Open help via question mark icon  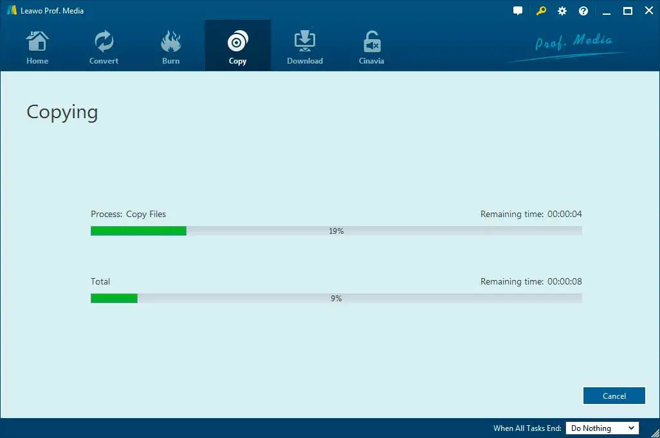583,11
